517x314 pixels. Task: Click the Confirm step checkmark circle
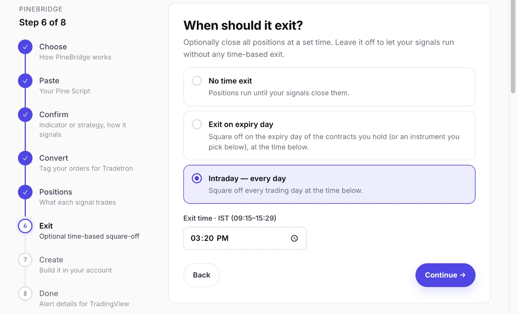pos(25,115)
